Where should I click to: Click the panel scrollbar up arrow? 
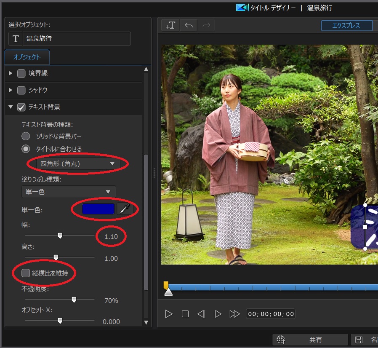coord(146,69)
